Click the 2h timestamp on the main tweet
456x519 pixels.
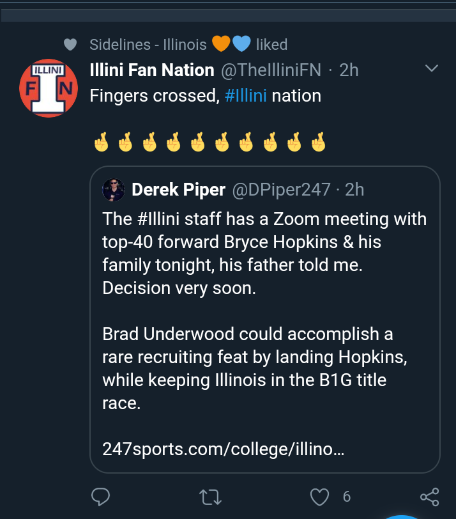[x=349, y=70]
